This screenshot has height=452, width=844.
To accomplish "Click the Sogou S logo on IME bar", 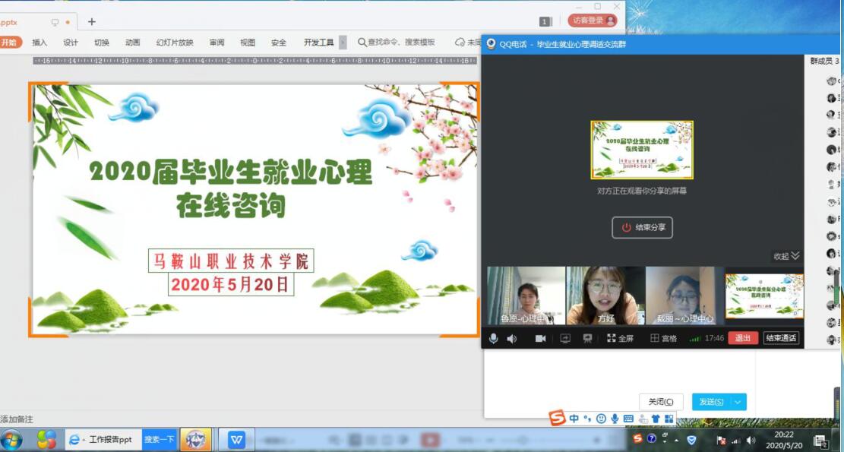I will pos(558,418).
